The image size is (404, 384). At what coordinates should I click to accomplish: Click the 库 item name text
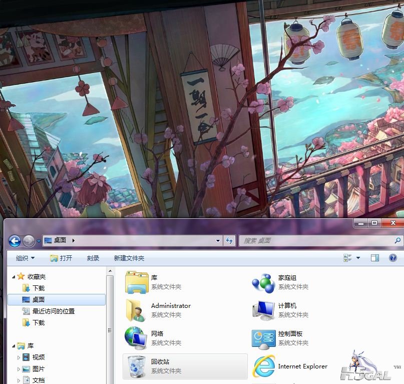[x=154, y=277]
